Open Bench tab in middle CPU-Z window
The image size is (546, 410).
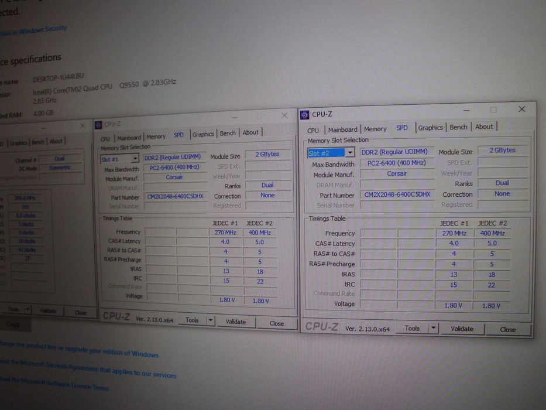tap(228, 133)
